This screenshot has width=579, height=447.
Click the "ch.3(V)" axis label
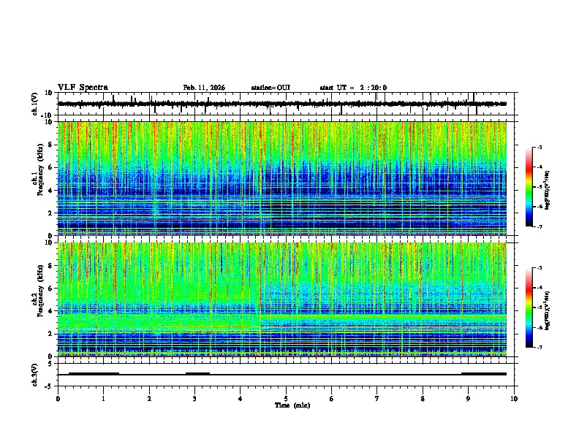pyautogui.click(x=35, y=375)
